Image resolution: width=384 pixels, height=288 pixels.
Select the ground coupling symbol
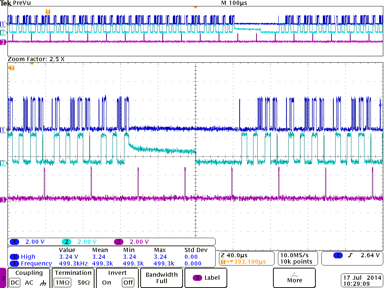coord(43,282)
